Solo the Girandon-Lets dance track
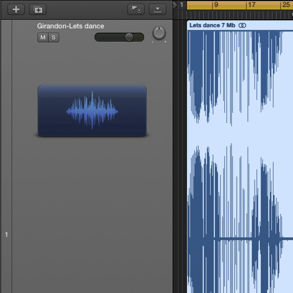 pyautogui.click(x=54, y=38)
